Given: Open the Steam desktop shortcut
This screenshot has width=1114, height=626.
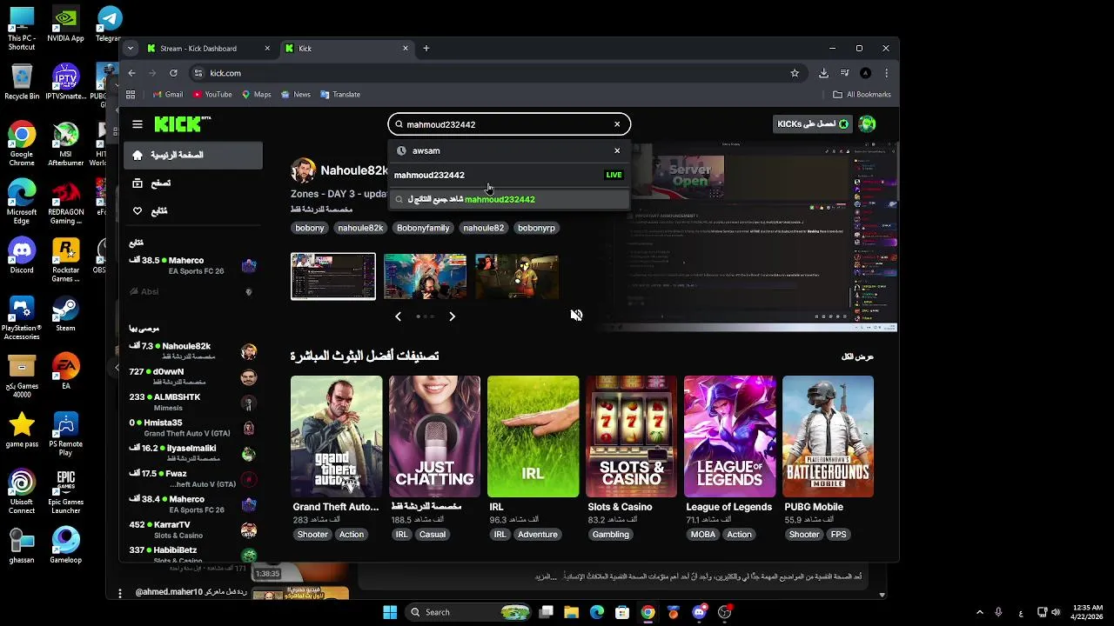Looking at the screenshot, I should 65,314.
